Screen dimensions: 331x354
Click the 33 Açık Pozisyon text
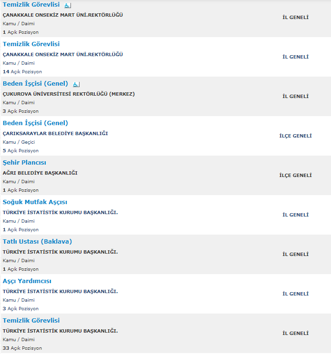(22, 348)
